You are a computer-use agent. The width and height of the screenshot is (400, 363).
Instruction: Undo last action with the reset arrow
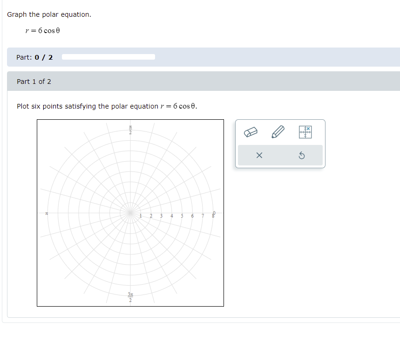point(302,155)
